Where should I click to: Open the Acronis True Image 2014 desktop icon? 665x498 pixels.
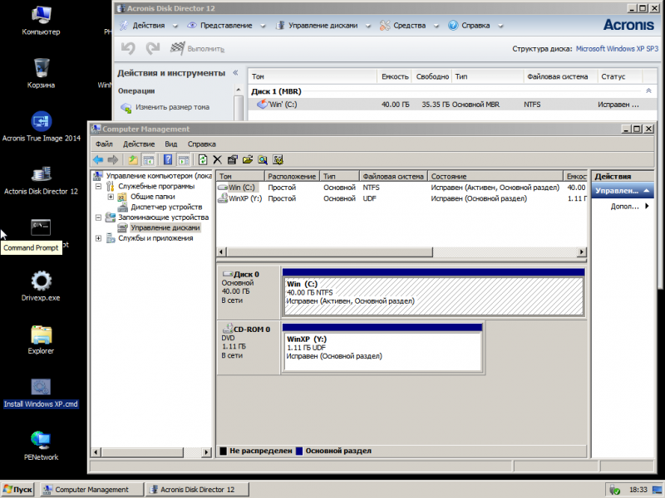tap(41, 127)
